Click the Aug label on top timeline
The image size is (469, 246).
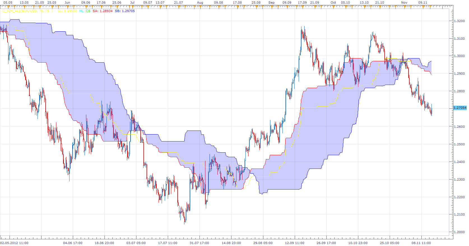tap(200, 3)
